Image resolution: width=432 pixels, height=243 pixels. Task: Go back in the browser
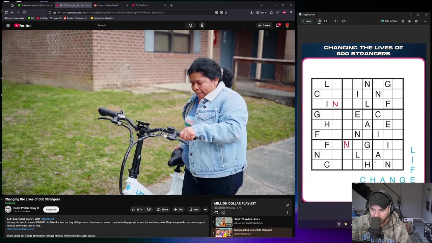(x=12, y=12)
